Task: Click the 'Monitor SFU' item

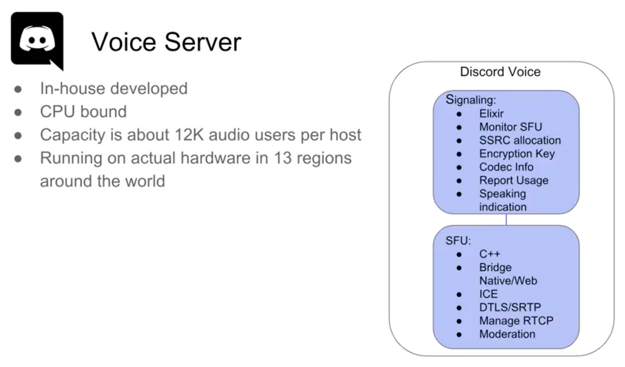Action: pyautogui.click(x=510, y=127)
